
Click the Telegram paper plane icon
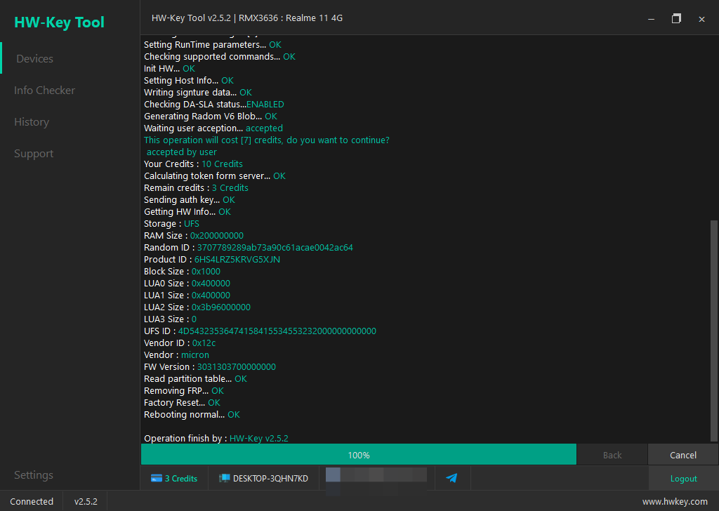tap(451, 478)
